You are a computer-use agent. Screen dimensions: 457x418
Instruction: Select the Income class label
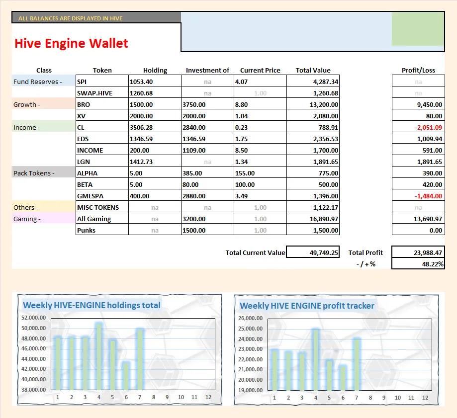[x=43, y=127]
